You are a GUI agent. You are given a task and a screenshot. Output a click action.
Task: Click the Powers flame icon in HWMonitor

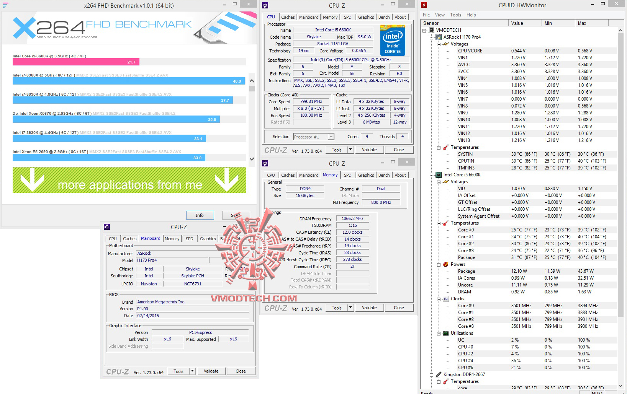446,264
